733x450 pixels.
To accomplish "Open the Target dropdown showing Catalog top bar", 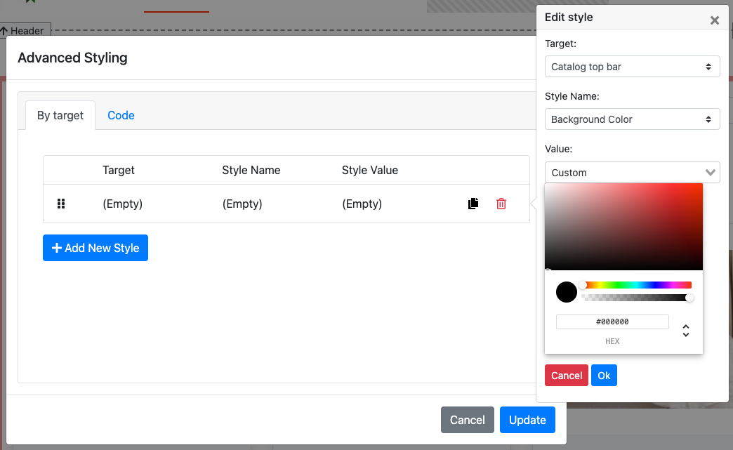I will tap(632, 67).
